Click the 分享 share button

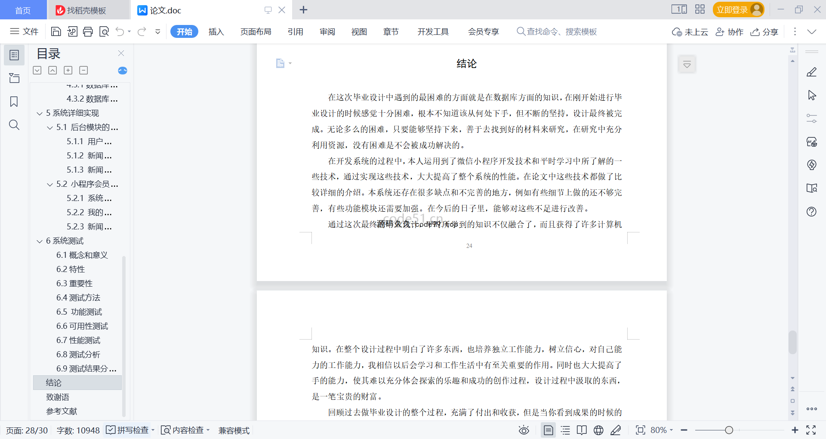click(764, 32)
